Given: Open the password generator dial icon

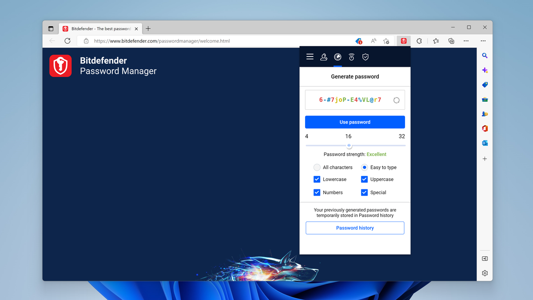Looking at the screenshot, I should click(x=337, y=57).
